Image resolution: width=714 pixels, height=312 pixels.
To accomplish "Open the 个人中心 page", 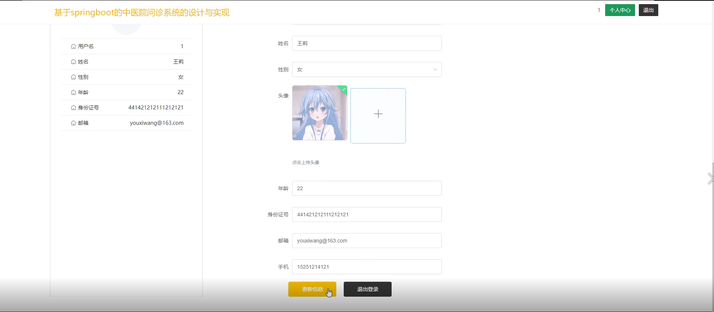I will (620, 10).
